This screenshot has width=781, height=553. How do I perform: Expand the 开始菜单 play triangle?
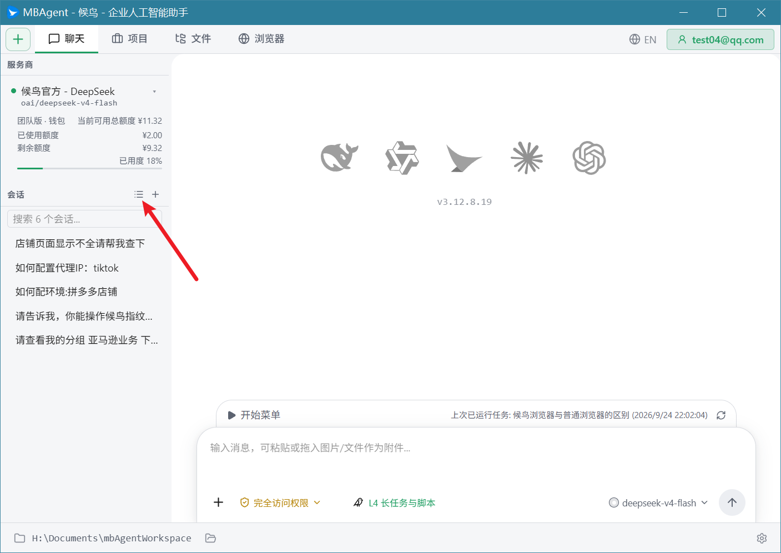click(x=231, y=415)
